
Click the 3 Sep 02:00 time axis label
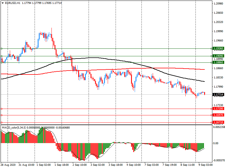pyautogui.click(x=98, y=165)
